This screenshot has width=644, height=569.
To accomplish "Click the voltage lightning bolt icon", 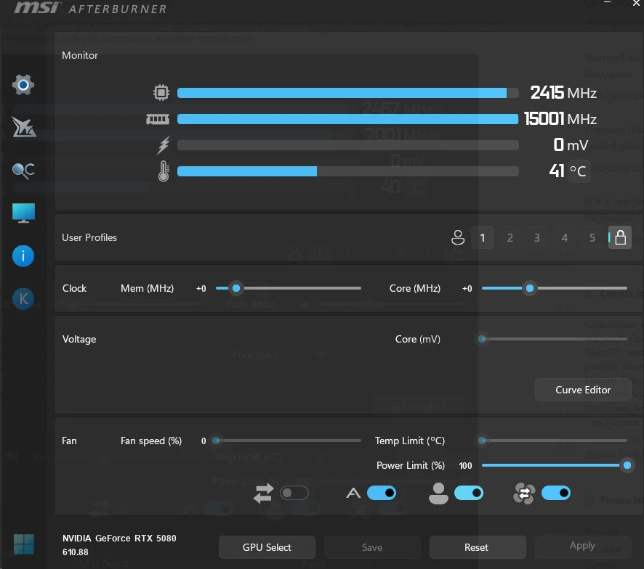I will pyautogui.click(x=164, y=145).
